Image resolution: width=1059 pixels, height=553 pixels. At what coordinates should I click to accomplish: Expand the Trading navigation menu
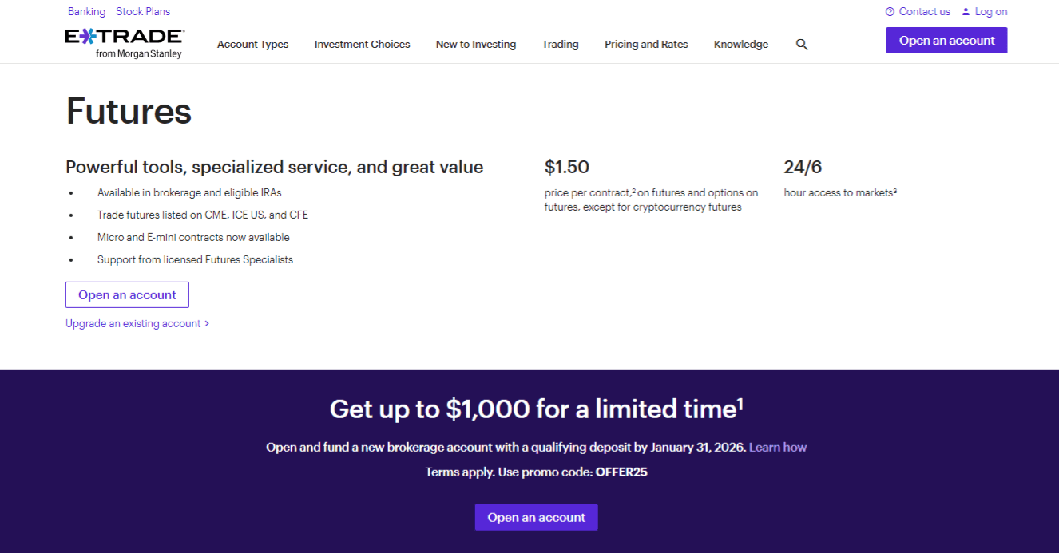click(x=560, y=45)
